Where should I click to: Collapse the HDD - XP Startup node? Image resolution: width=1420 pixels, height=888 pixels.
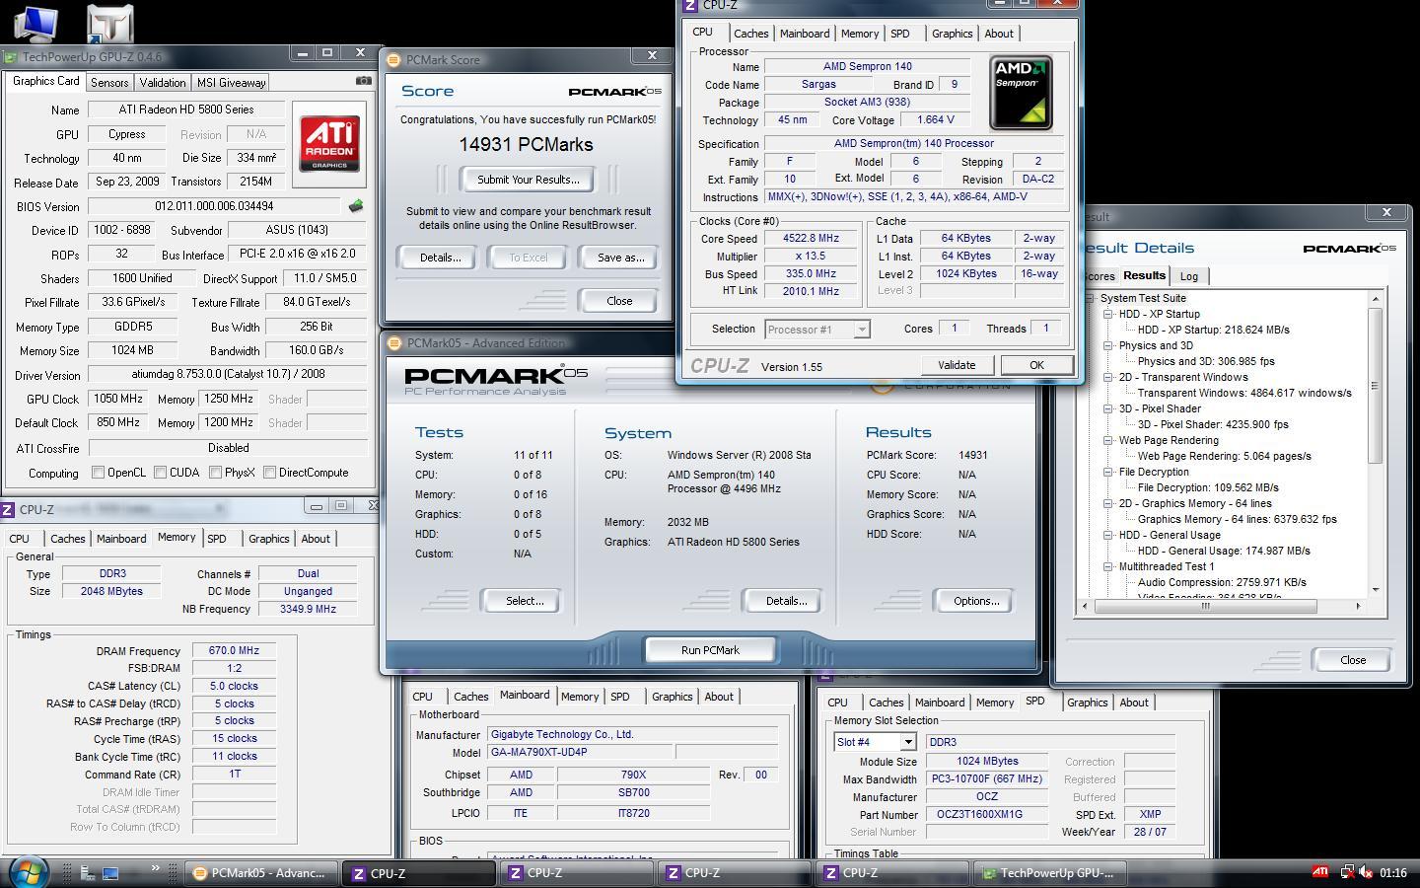(x=1108, y=314)
